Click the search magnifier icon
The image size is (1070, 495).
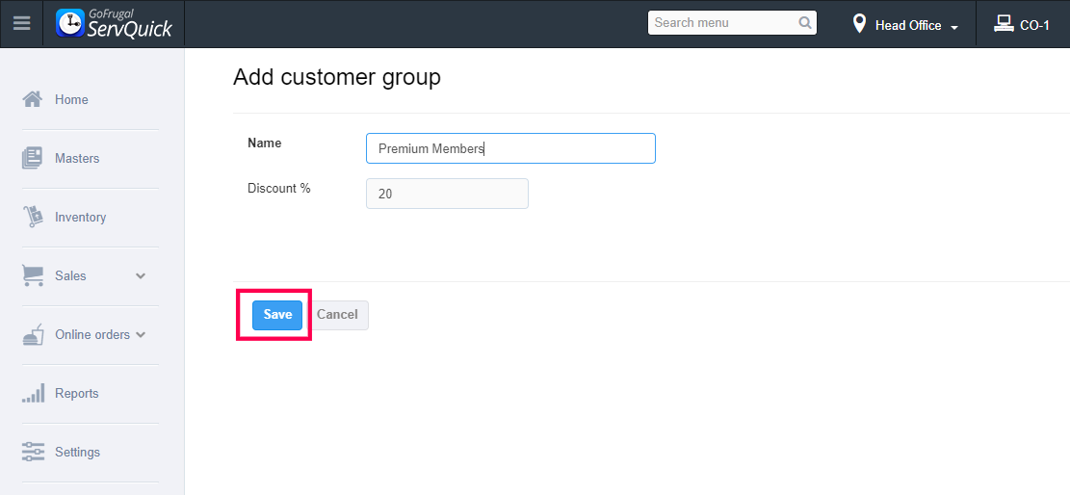tap(805, 23)
